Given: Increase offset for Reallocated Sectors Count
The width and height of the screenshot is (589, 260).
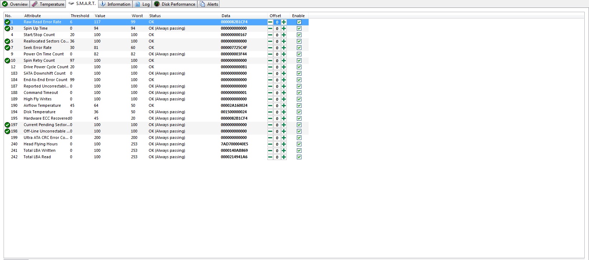Looking at the screenshot, I should 284,41.
